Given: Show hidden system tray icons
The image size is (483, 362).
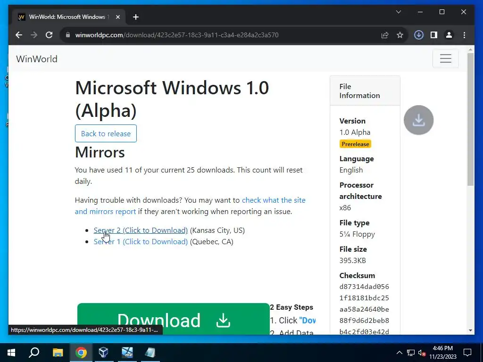Looking at the screenshot, I should (x=399, y=353).
